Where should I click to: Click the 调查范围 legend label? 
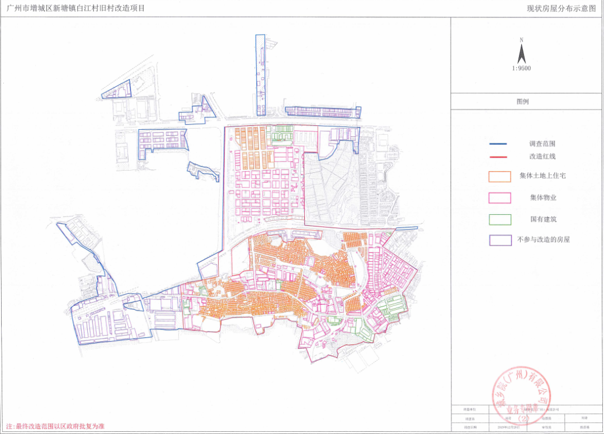coord(542,144)
